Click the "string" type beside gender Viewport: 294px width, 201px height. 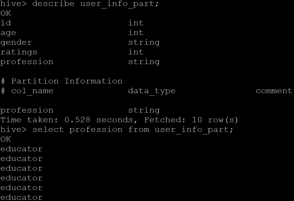144,43
